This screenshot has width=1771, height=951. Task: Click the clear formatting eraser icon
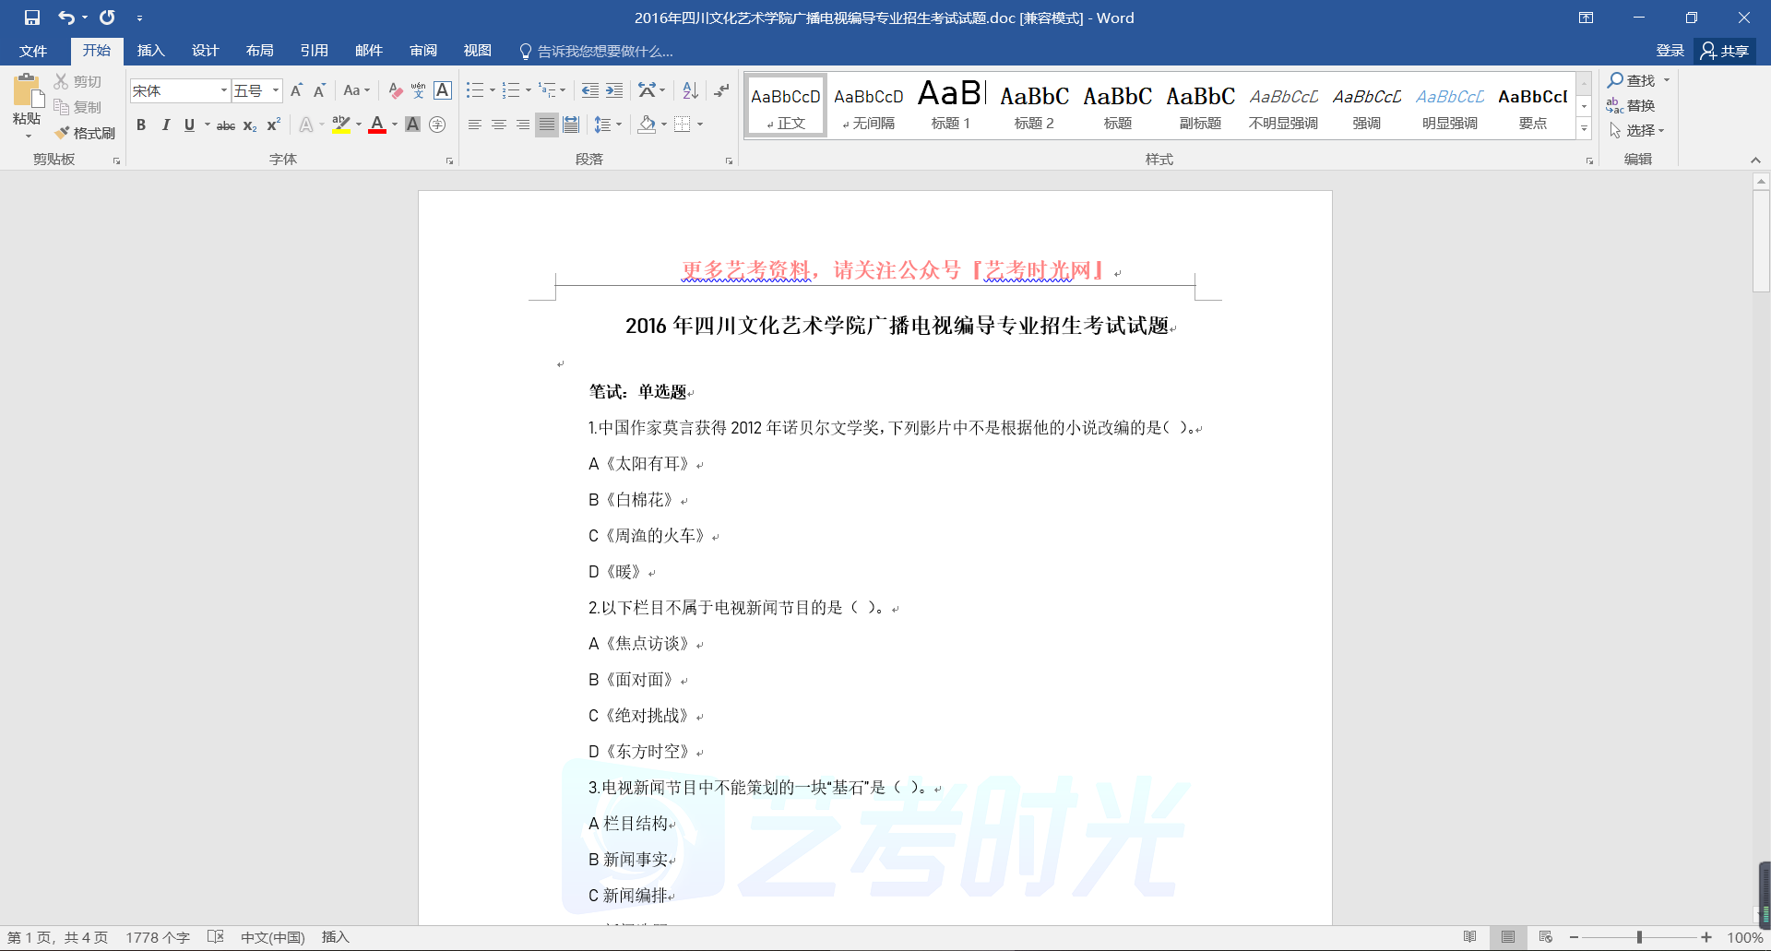395,90
